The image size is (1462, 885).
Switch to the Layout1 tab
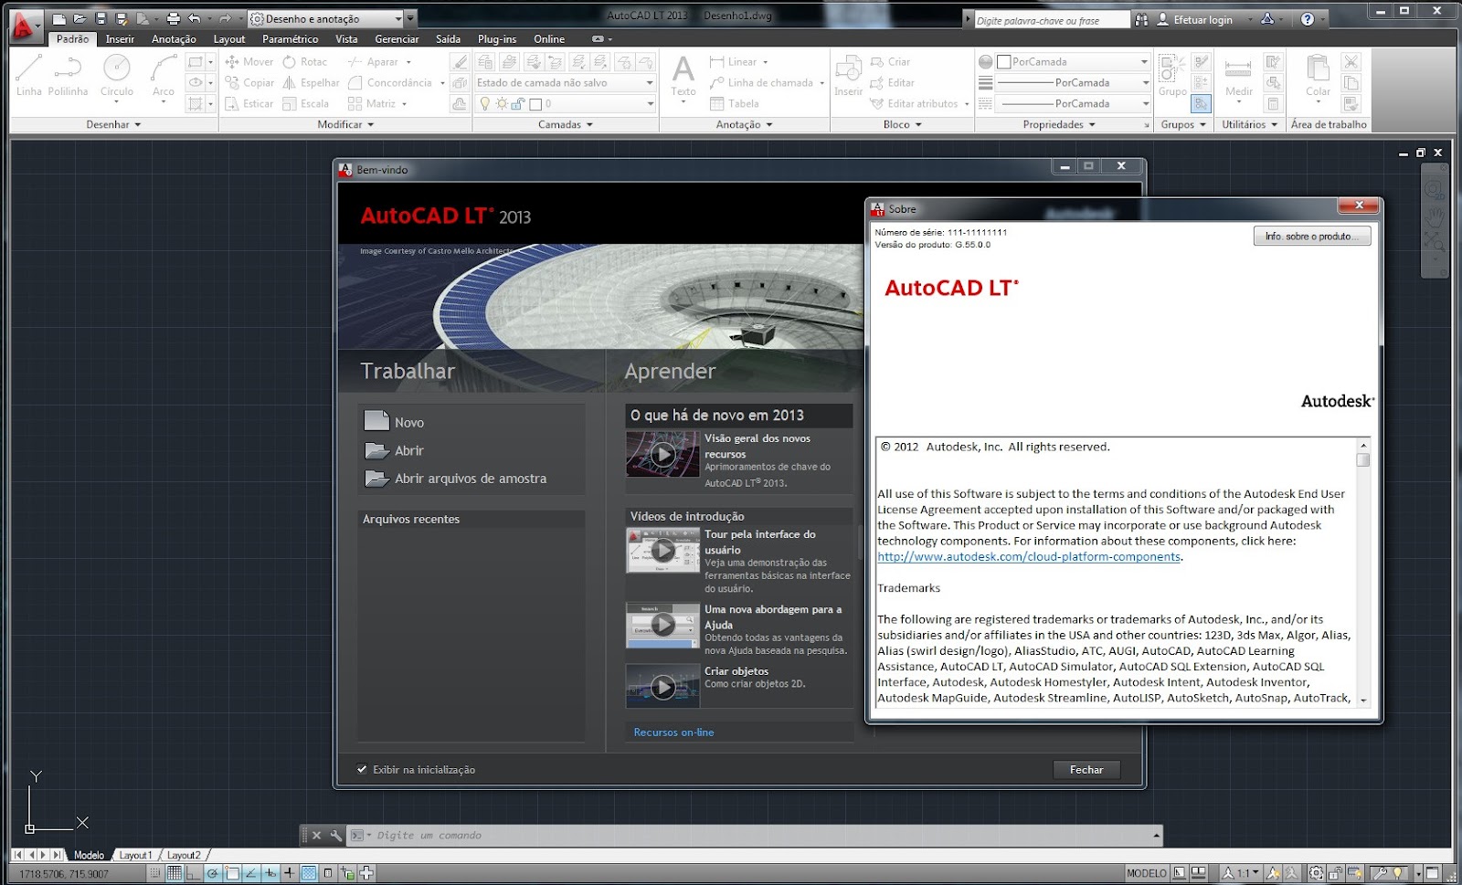click(x=135, y=855)
